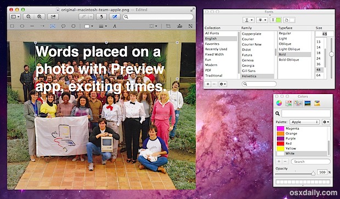Screen dimensions: 340x199
Task: Open the Fonts panel with the A icon
Action: pyautogui.click(x=115, y=26)
